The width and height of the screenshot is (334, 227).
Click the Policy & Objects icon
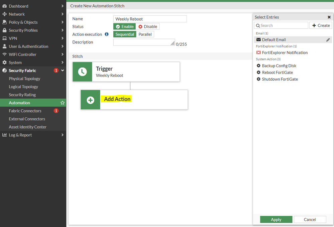click(x=4, y=22)
